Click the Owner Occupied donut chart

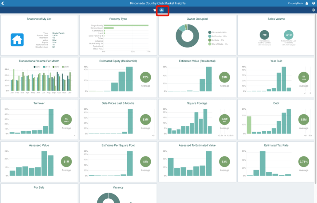[x=187, y=36]
